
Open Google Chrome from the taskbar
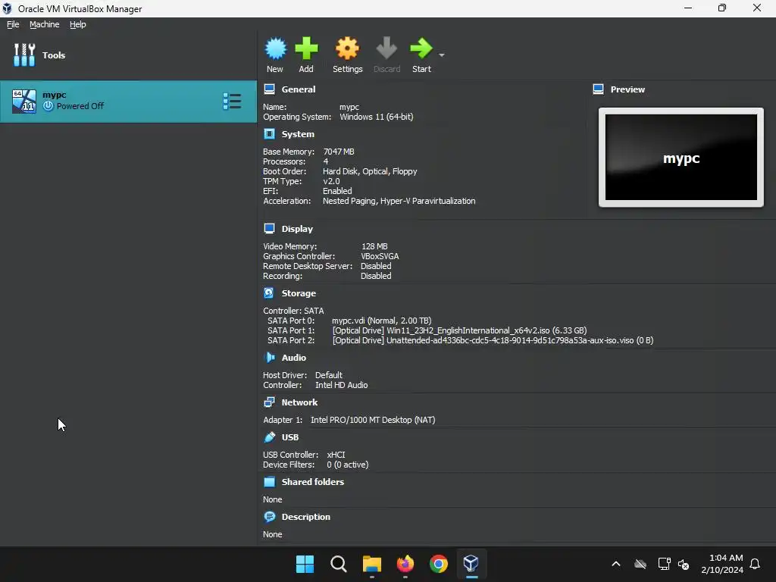[439, 564]
